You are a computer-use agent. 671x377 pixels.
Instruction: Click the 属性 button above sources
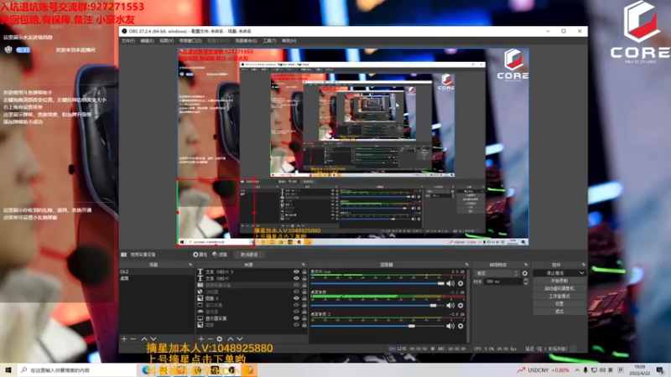coord(200,255)
